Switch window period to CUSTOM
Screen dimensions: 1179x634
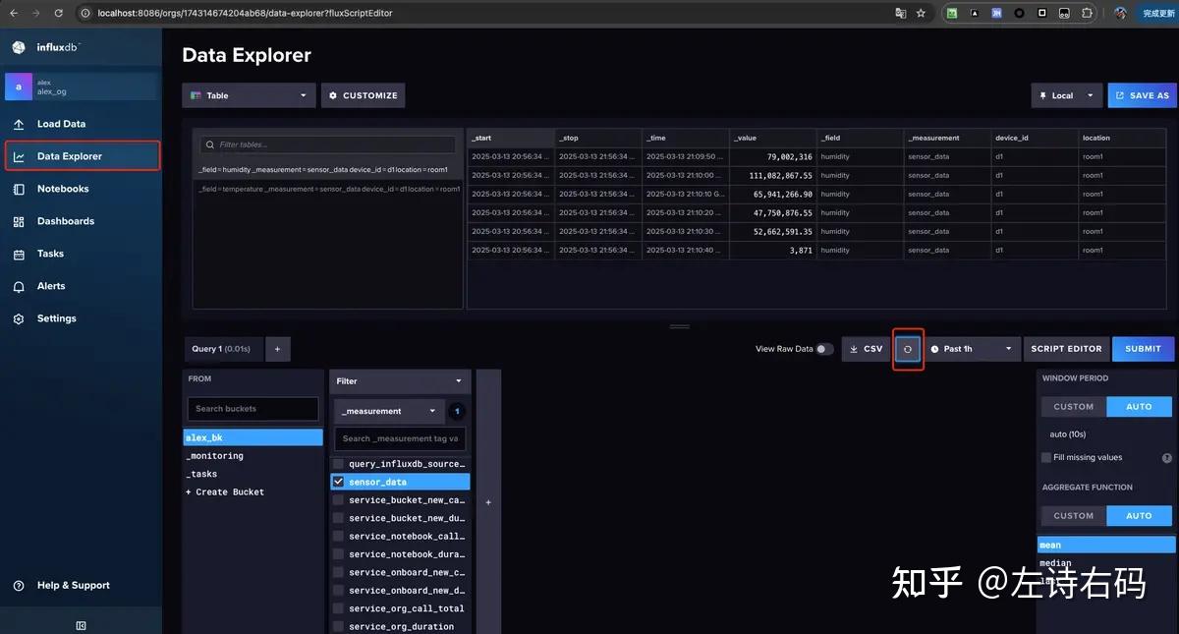click(1073, 407)
